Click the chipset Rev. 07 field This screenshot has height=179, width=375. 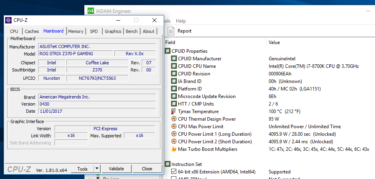149,63
